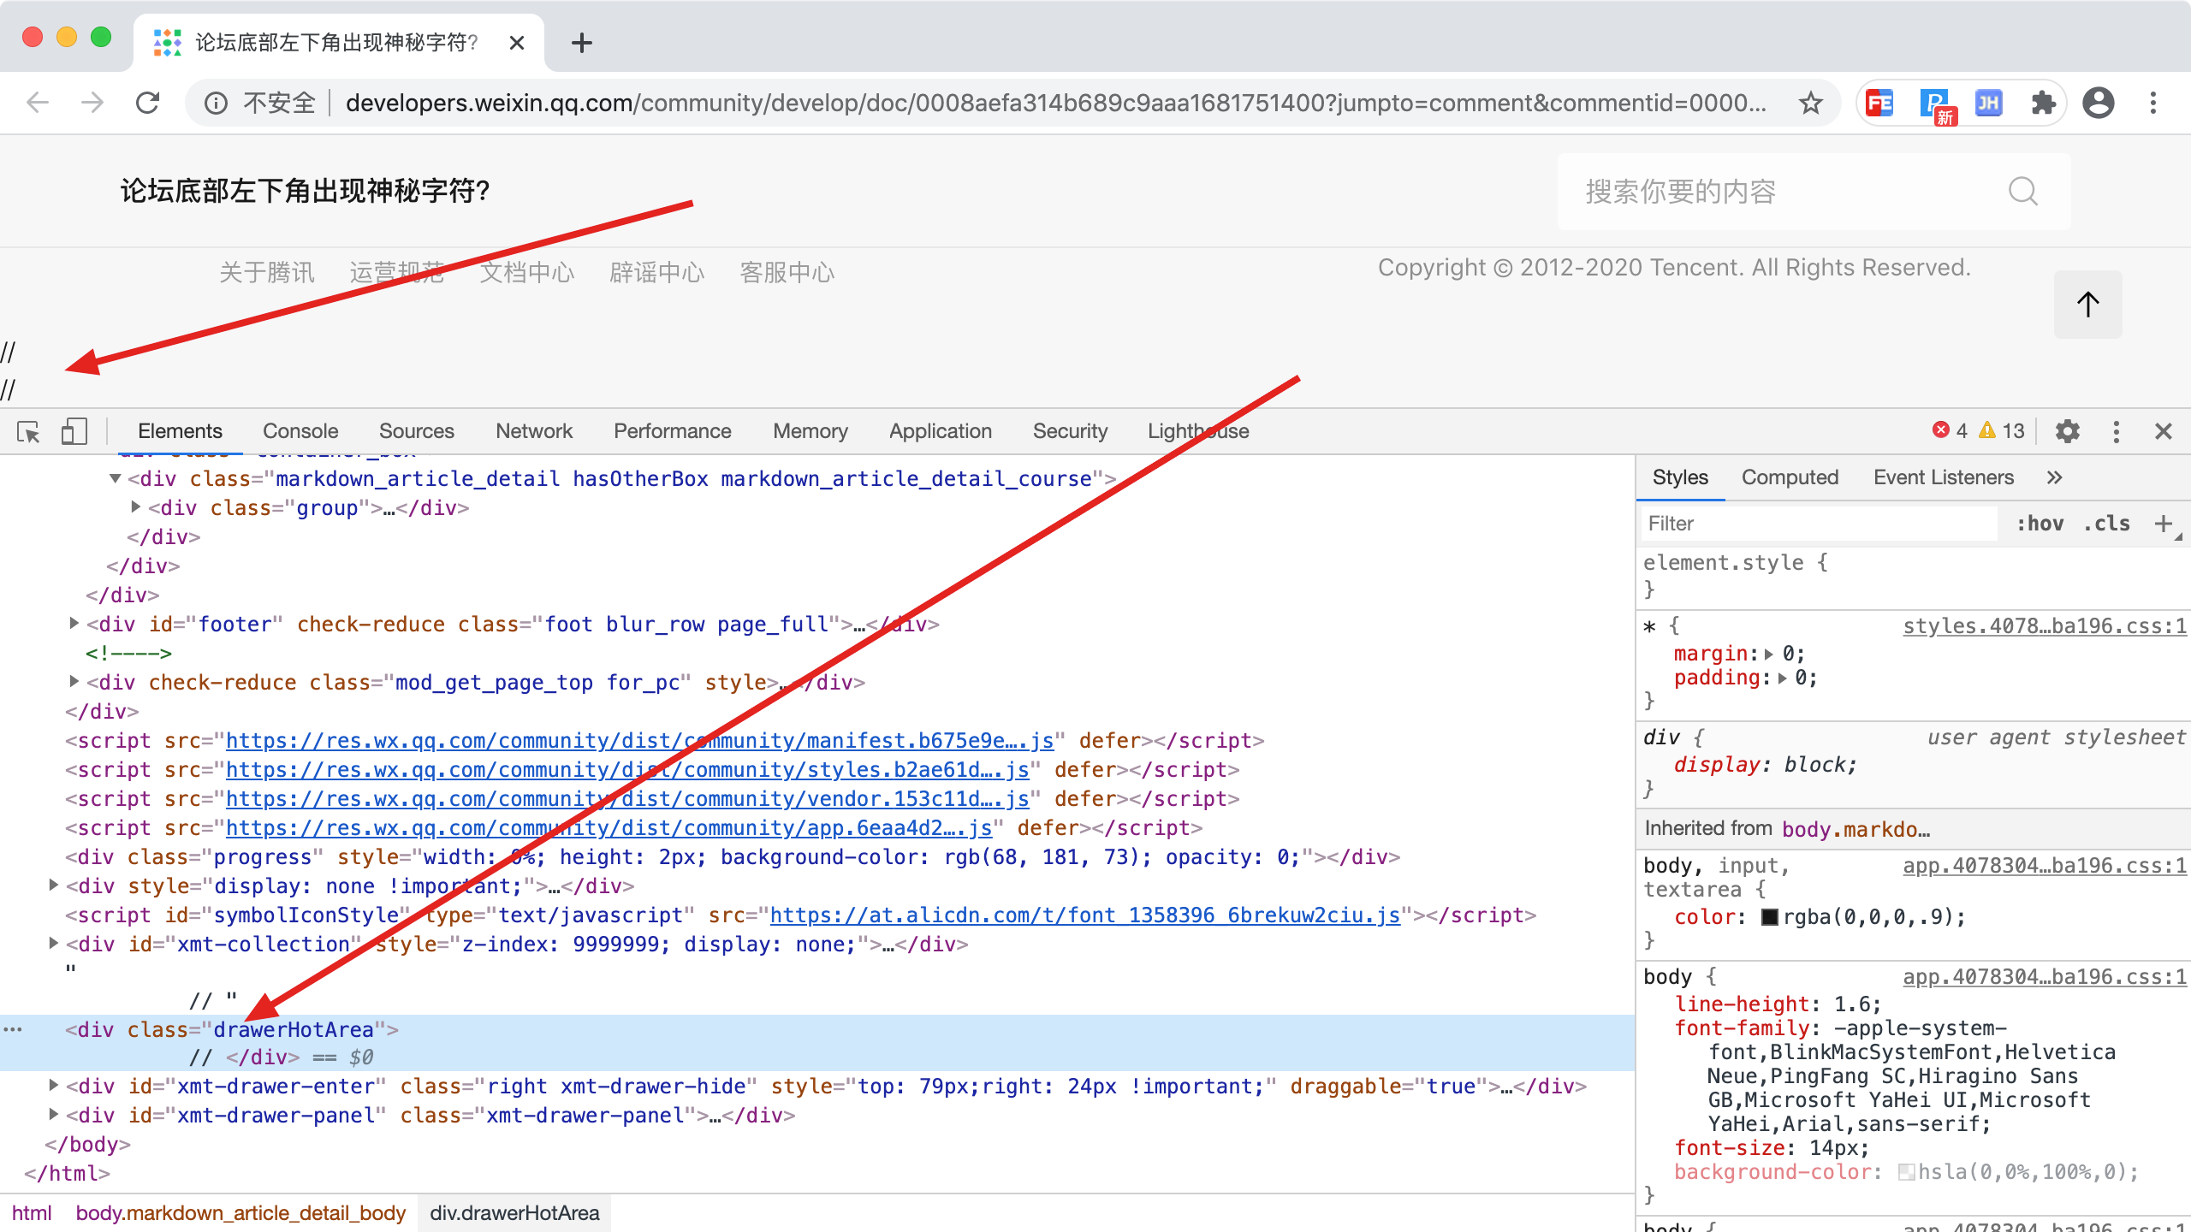Reload the current page
Image resolution: width=2191 pixels, height=1232 pixels.
click(x=148, y=104)
